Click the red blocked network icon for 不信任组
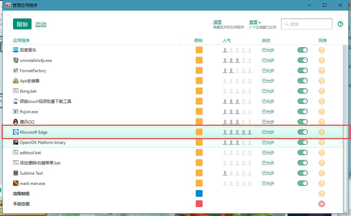 [322, 204]
